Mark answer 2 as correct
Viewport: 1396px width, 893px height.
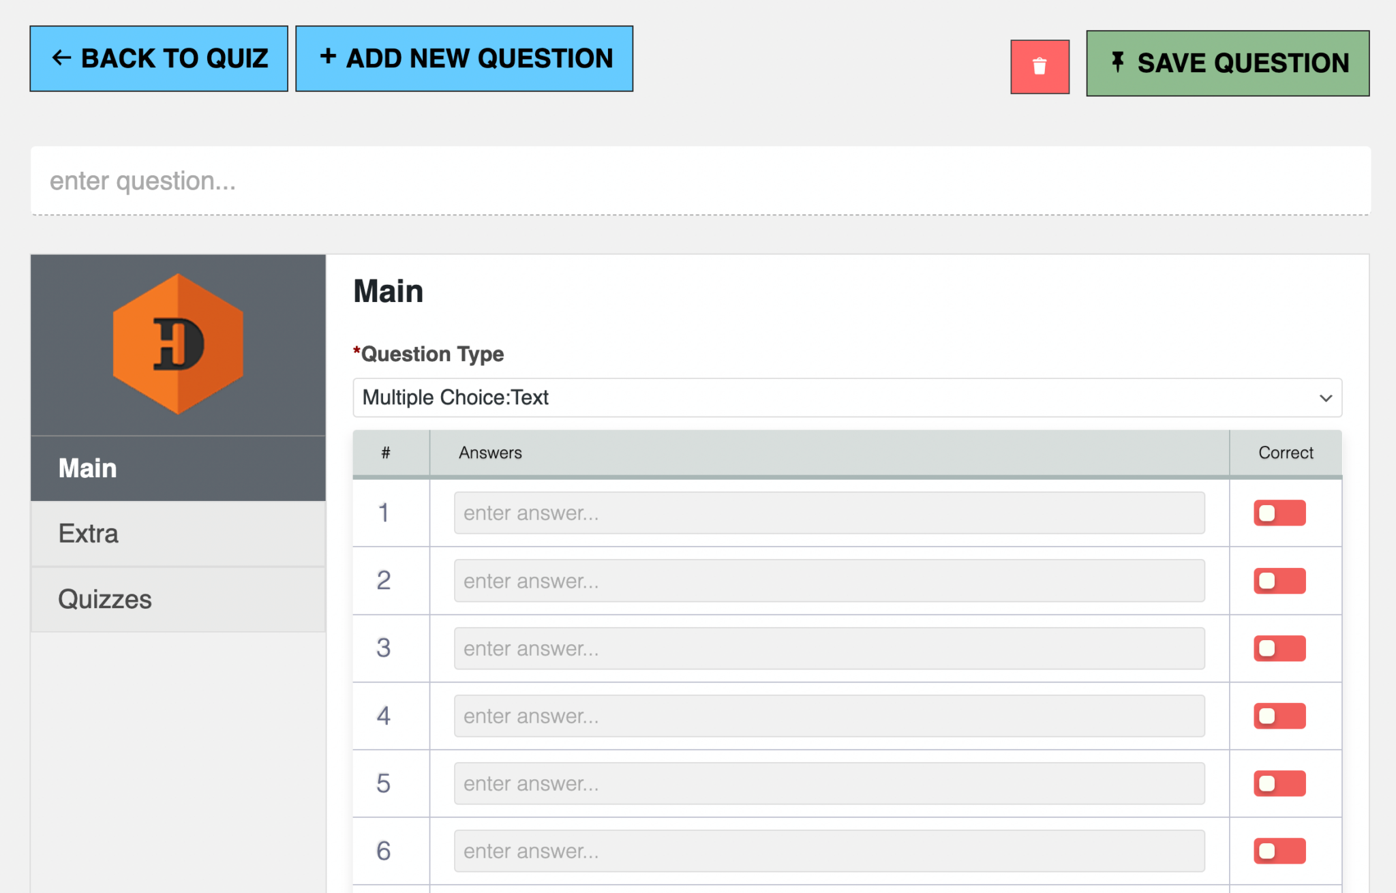(x=1279, y=581)
